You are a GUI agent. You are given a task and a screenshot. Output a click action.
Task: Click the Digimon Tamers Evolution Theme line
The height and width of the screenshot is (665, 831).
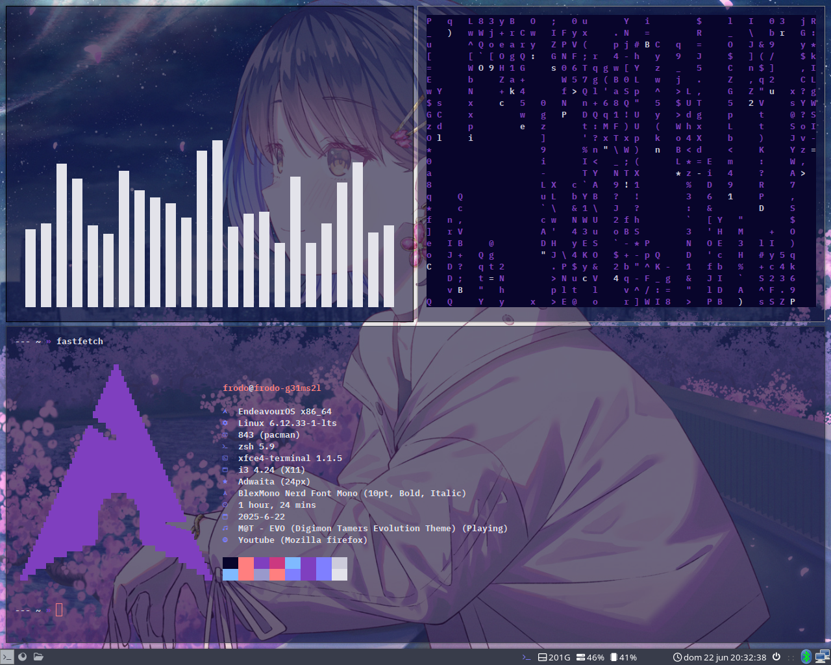(x=373, y=529)
